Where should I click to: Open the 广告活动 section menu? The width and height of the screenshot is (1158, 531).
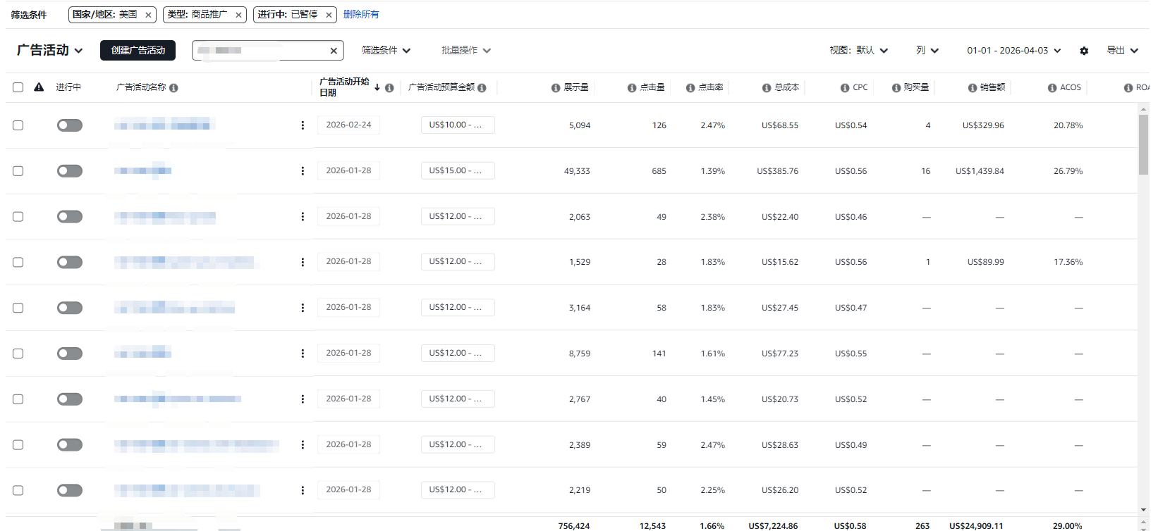(49, 51)
